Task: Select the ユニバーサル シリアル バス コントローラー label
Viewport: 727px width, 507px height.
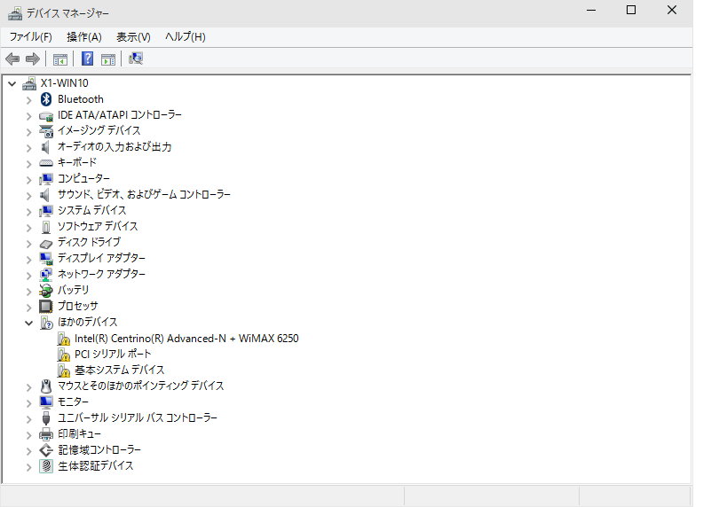Action: click(x=138, y=417)
